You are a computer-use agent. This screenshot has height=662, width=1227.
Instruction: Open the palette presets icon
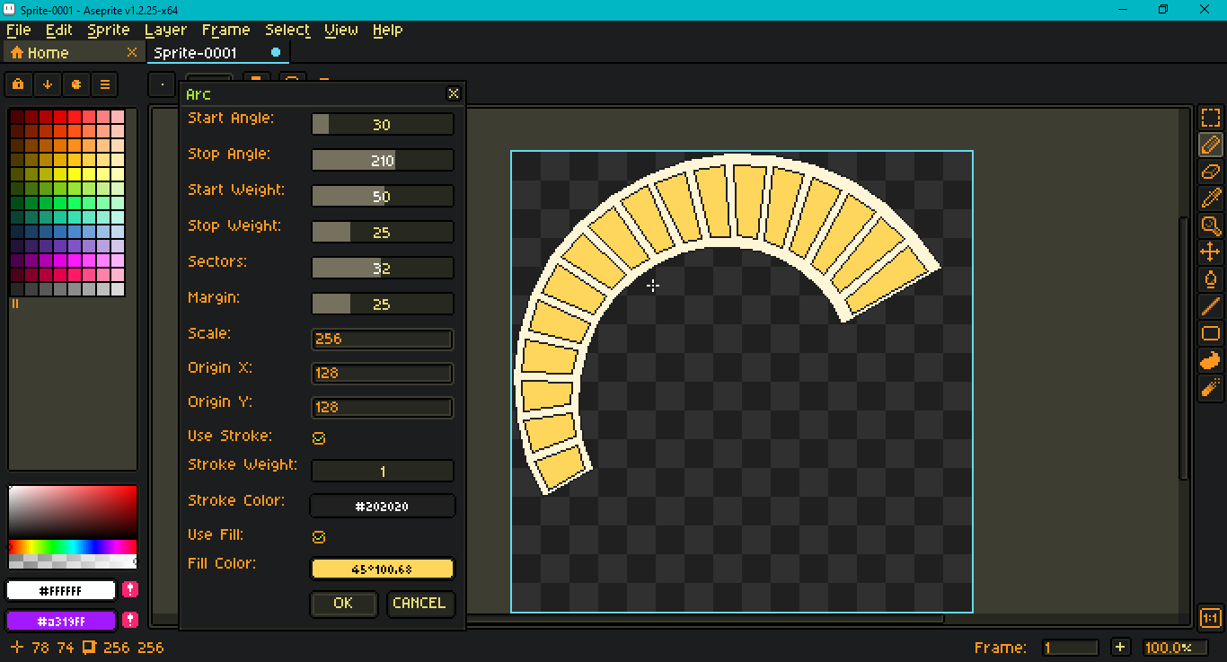click(x=76, y=84)
